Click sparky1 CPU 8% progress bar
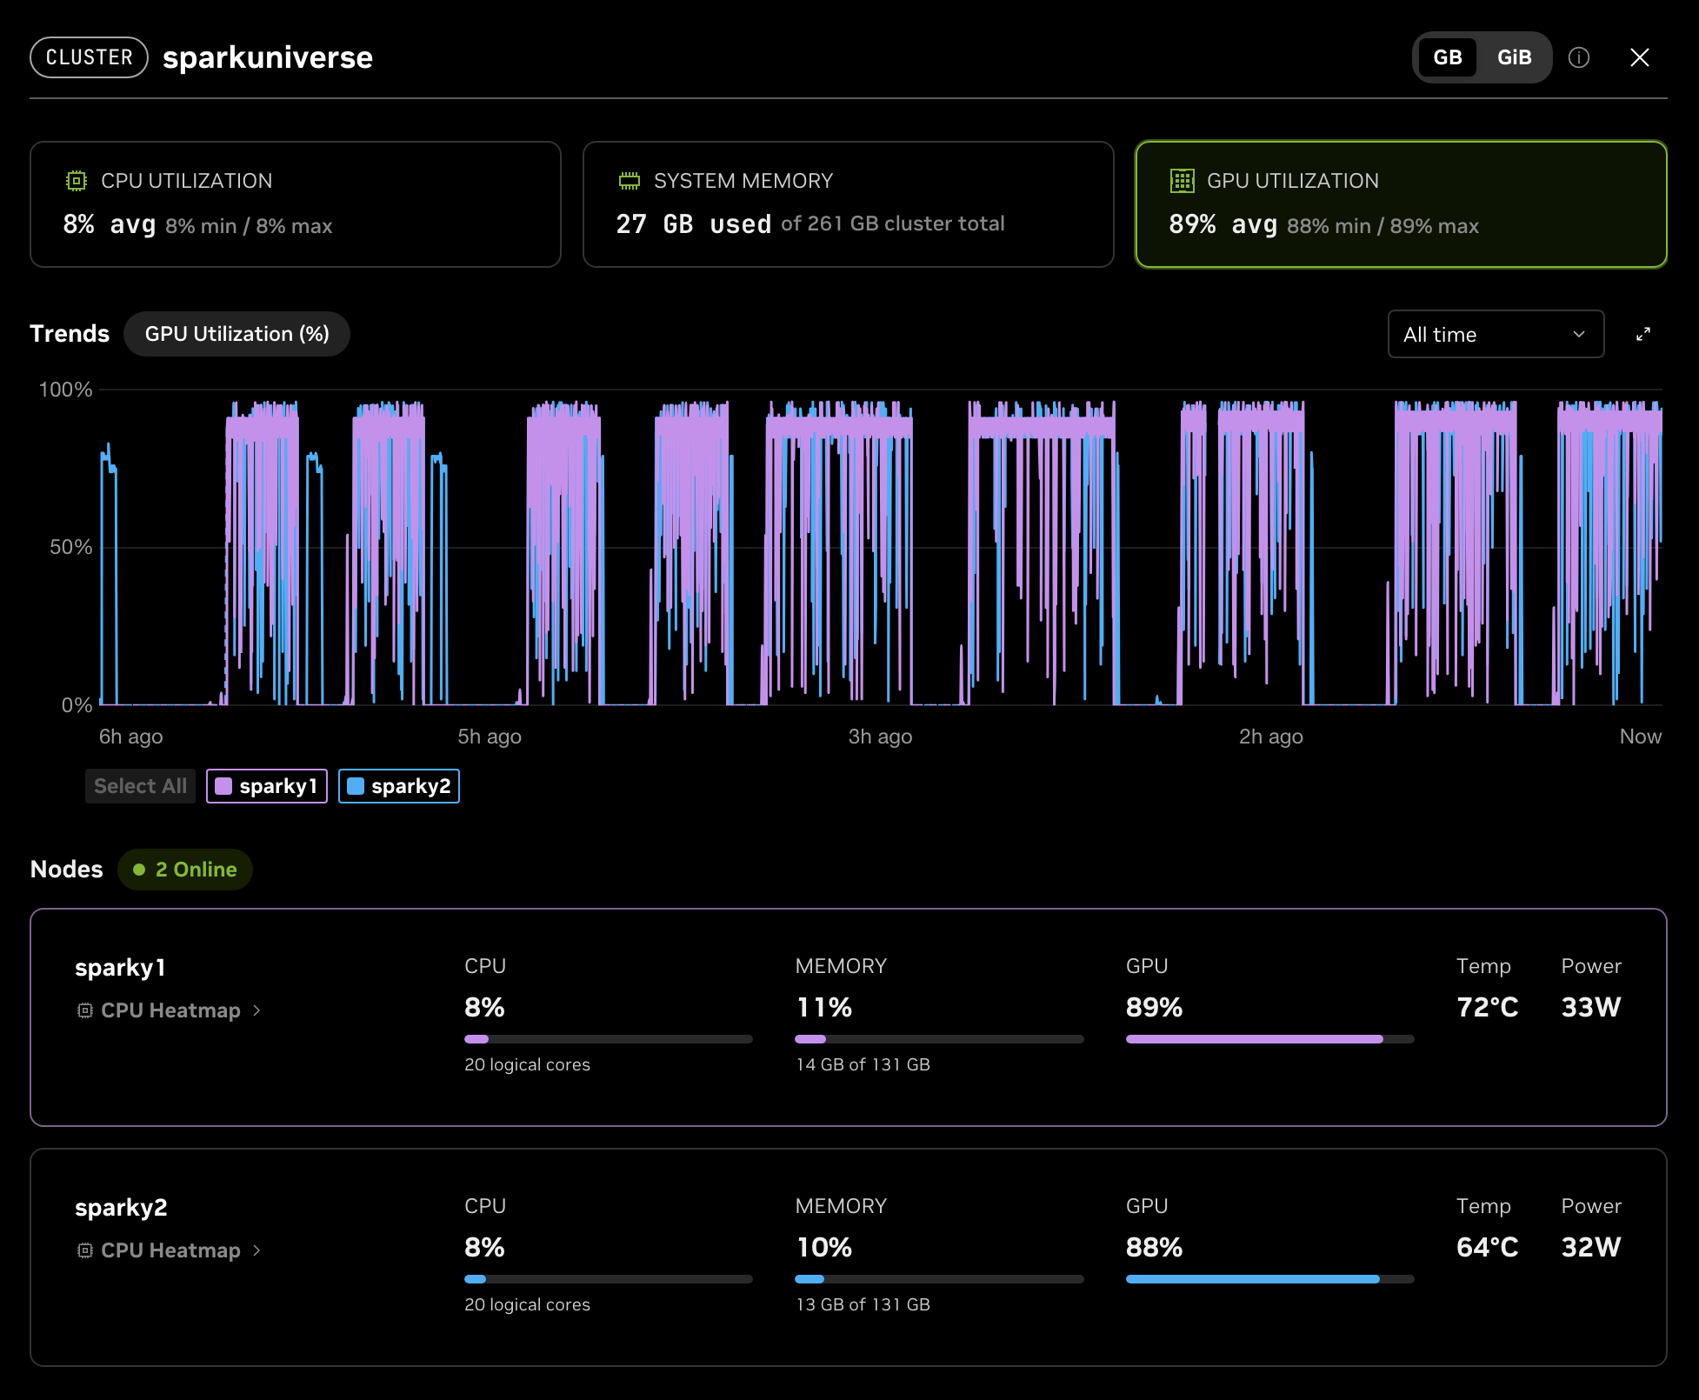1699x1400 pixels. [609, 1039]
